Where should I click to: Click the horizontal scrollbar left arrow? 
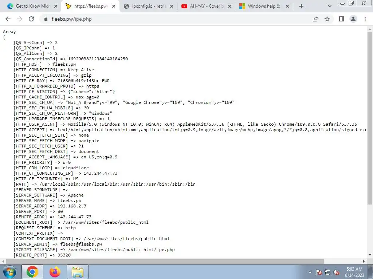click(3, 261)
